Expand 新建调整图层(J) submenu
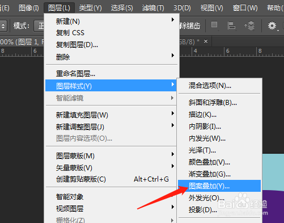Image resolution: width=284 pixels, height=223 pixels. (112, 127)
